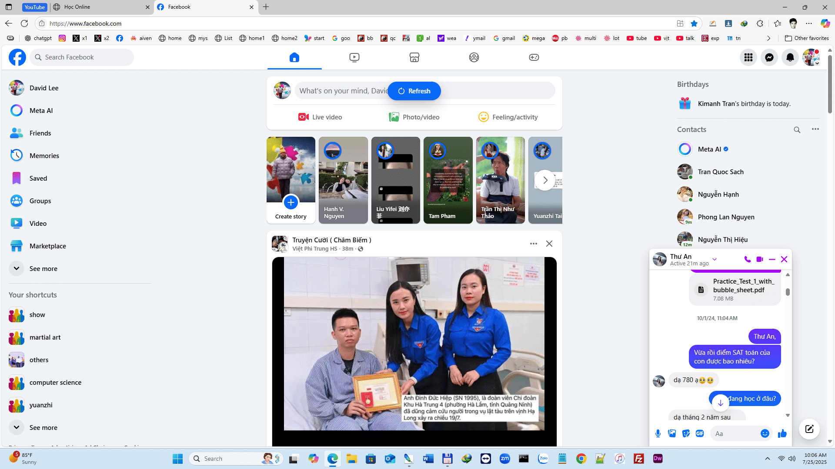The width and height of the screenshot is (835, 469).
Task: Open the Messenger icon in the top bar
Action: tap(769, 57)
